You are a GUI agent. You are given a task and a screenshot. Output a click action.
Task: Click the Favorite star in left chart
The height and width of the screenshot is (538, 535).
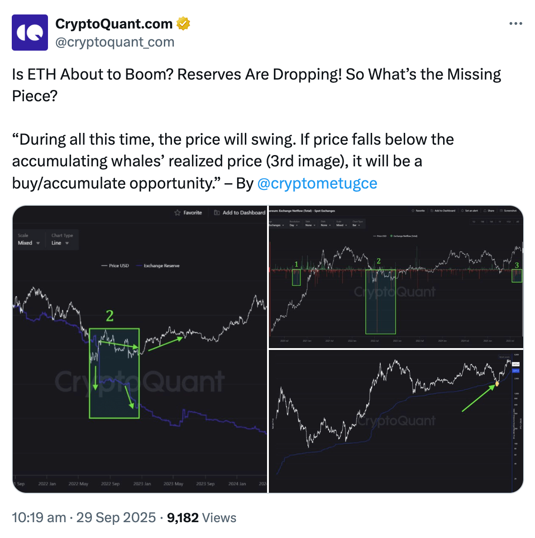pos(178,212)
